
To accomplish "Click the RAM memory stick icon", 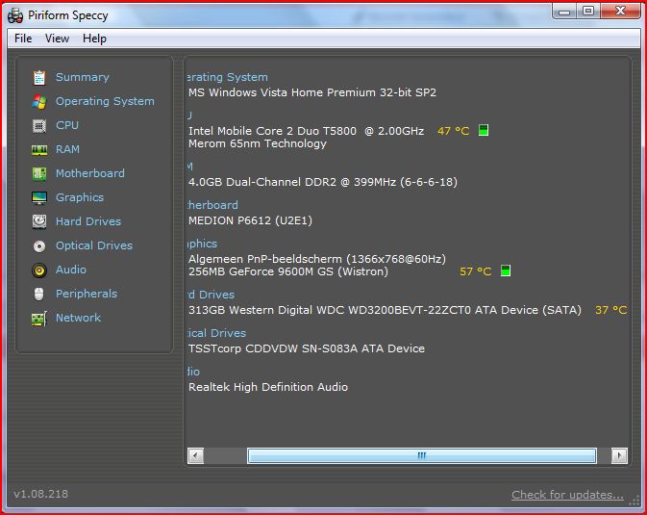I will coord(39,149).
